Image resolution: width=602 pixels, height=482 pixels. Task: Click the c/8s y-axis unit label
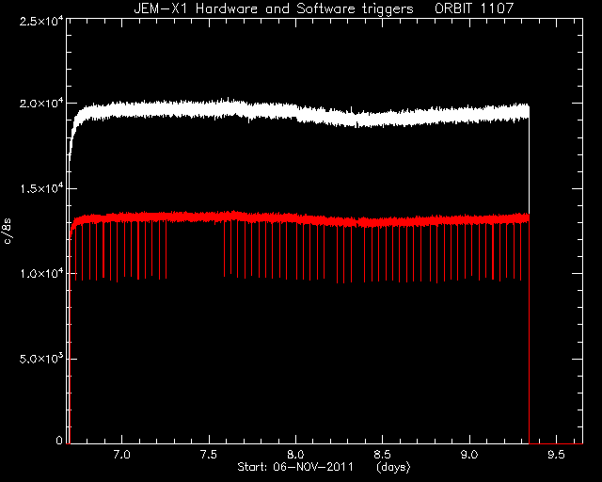pos(8,232)
